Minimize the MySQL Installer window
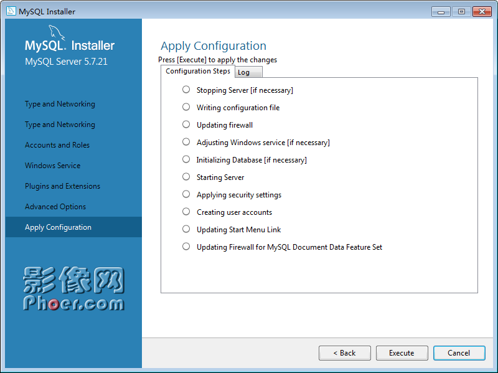498x373 pixels. click(x=441, y=12)
